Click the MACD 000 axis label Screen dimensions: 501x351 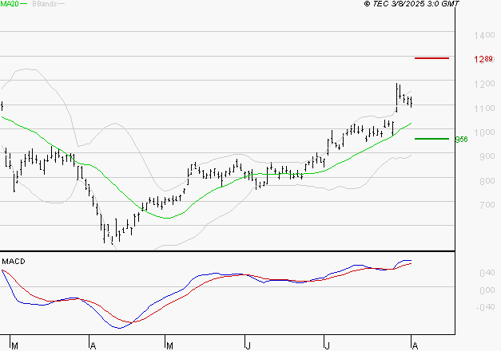point(487,290)
